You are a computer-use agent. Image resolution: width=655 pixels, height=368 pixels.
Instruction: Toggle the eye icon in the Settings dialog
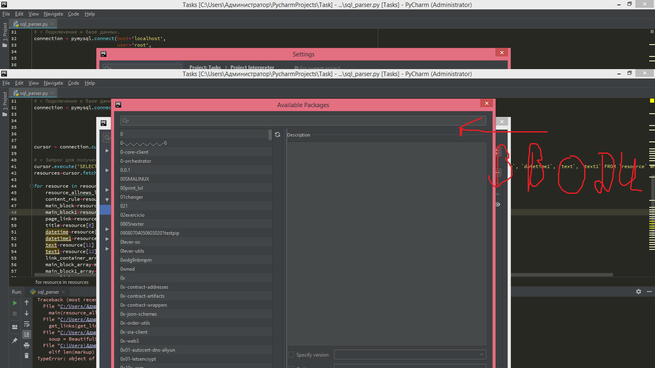coord(498,204)
